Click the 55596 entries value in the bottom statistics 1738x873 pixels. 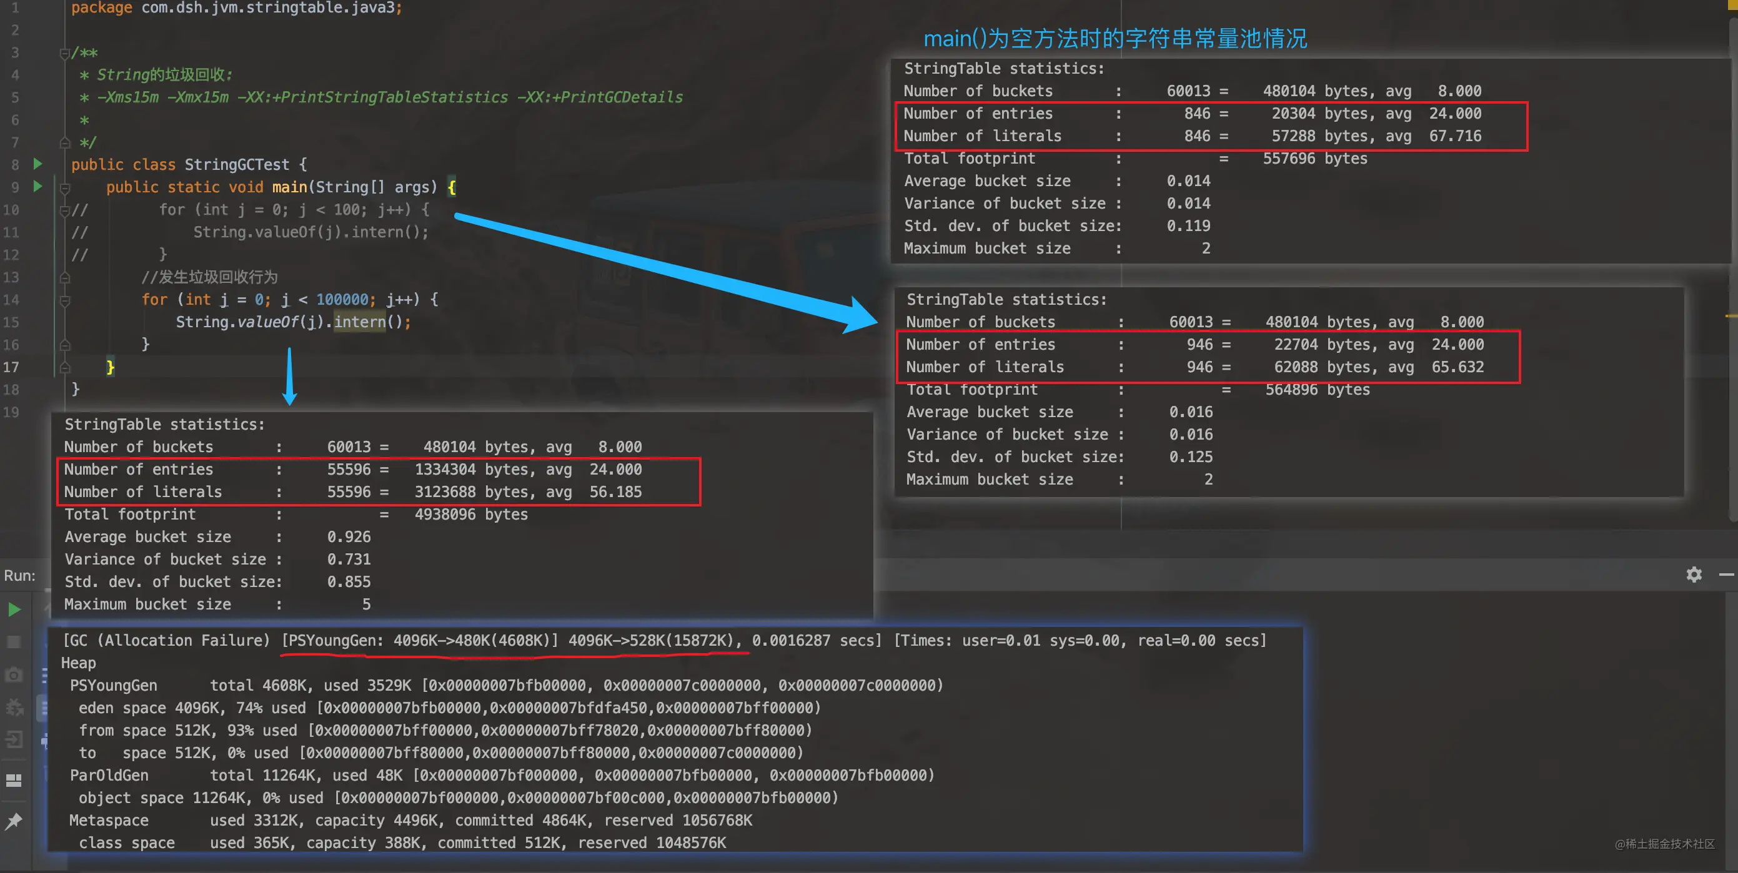[x=349, y=470]
